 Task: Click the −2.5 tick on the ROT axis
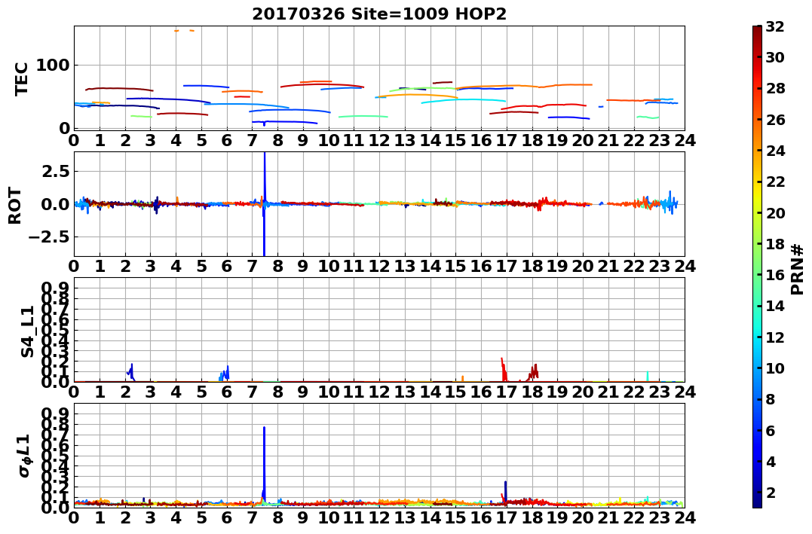[49, 237]
